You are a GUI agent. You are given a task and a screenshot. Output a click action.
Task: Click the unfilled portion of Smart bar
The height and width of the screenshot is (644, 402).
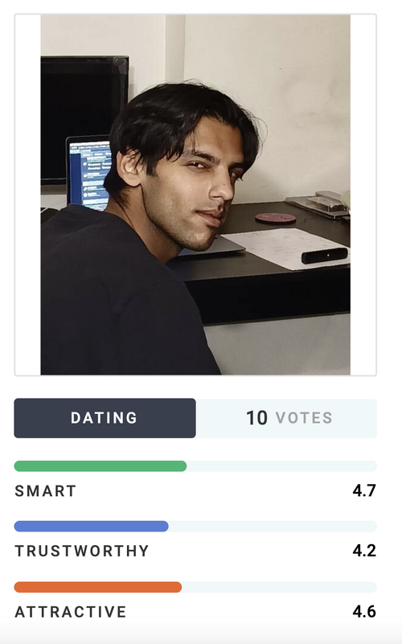281,466
